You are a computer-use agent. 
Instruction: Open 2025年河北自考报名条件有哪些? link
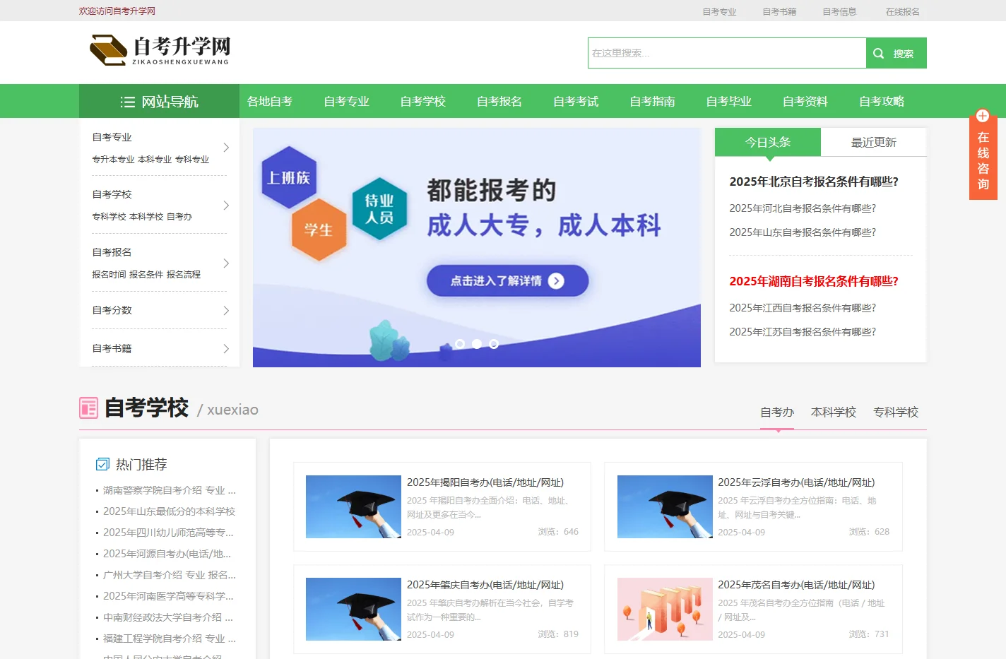tap(803, 208)
